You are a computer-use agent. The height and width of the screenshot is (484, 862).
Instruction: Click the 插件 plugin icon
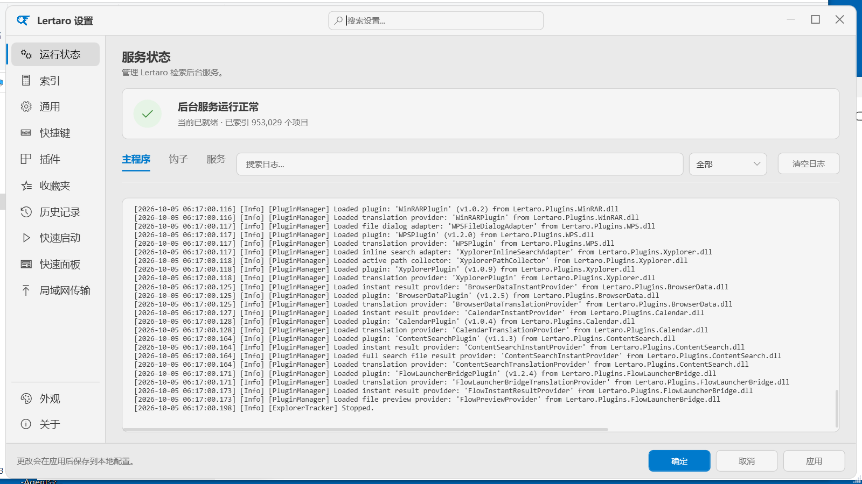[26, 159]
